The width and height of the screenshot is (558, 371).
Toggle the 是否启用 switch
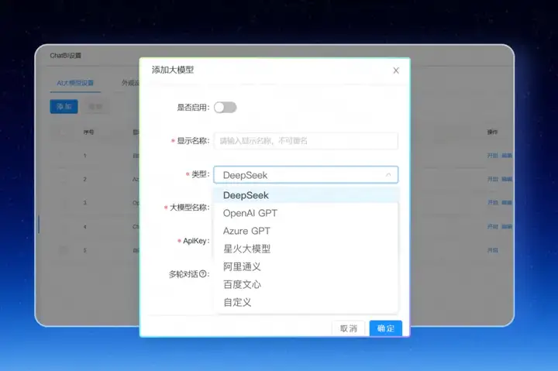pyautogui.click(x=226, y=108)
